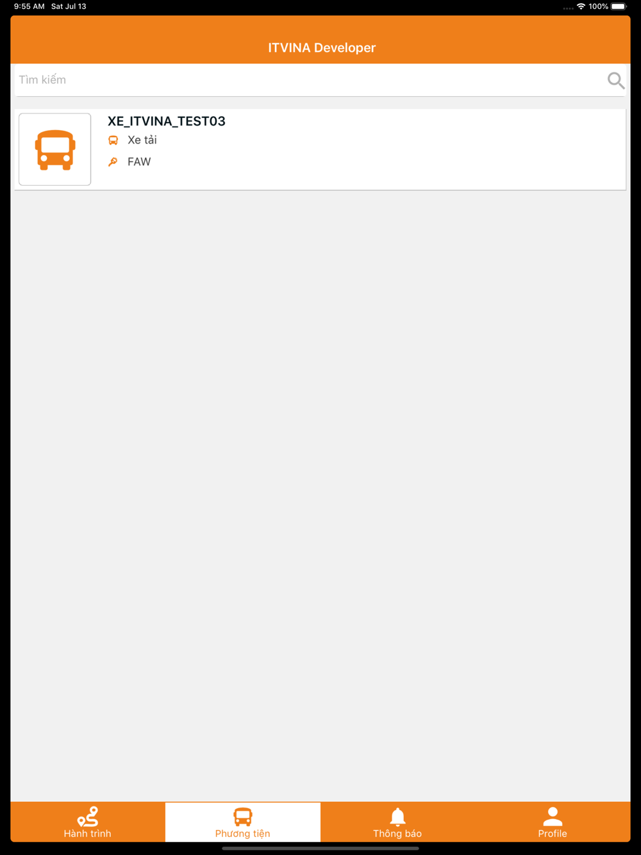
Task: Tap the bus icon in Phương tiện tab
Action: point(243,817)
